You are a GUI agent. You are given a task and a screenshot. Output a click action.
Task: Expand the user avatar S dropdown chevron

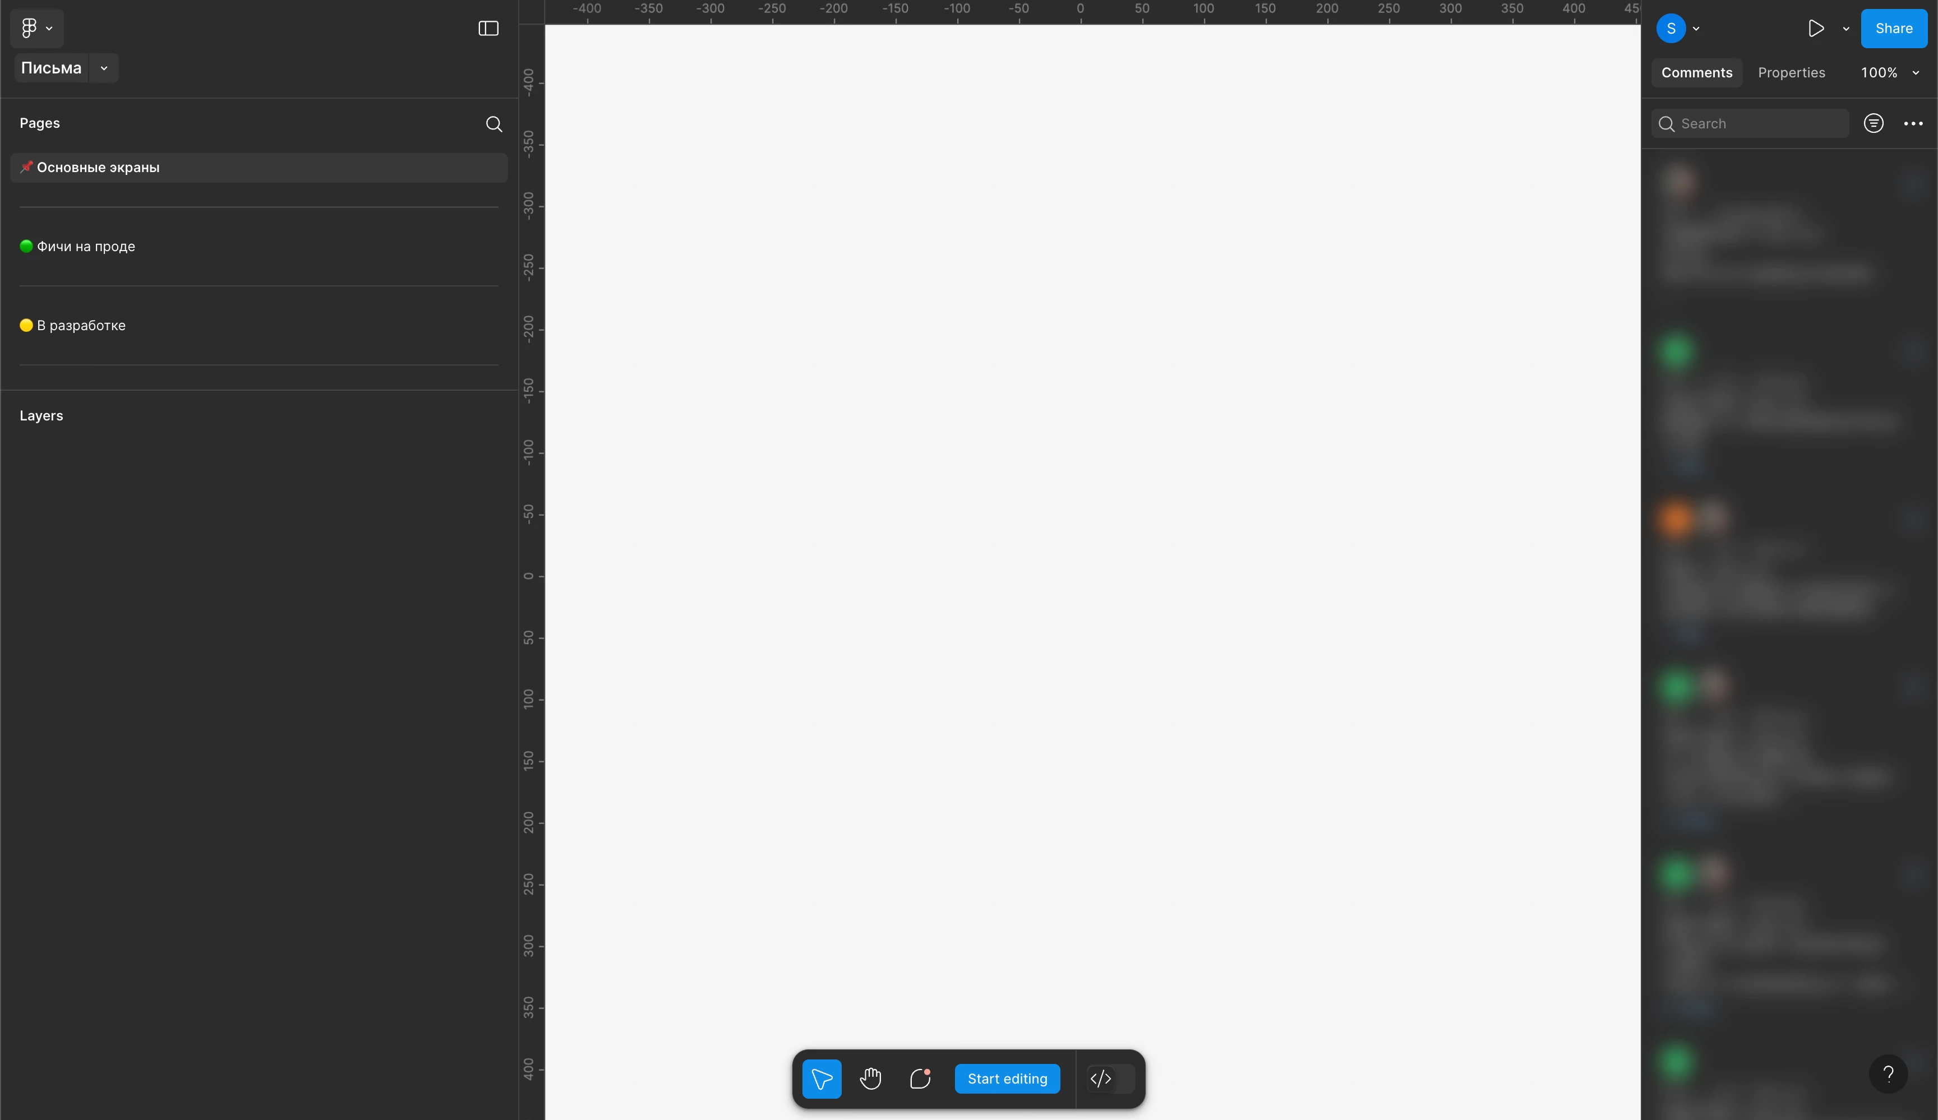click(x=1696, y=29)
